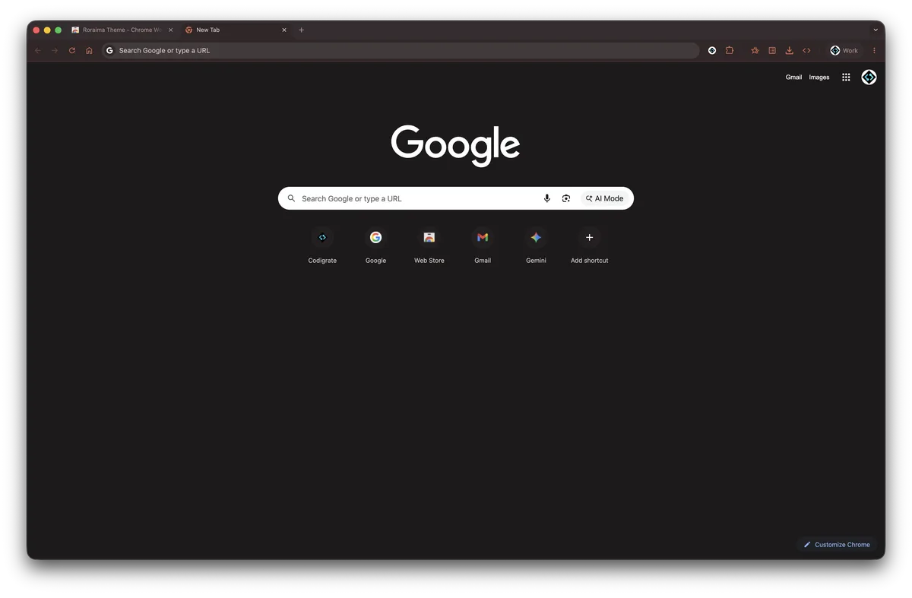Screen dimensions: 912x598
Task: Open the home page via home icon
Action: point(89,51)
